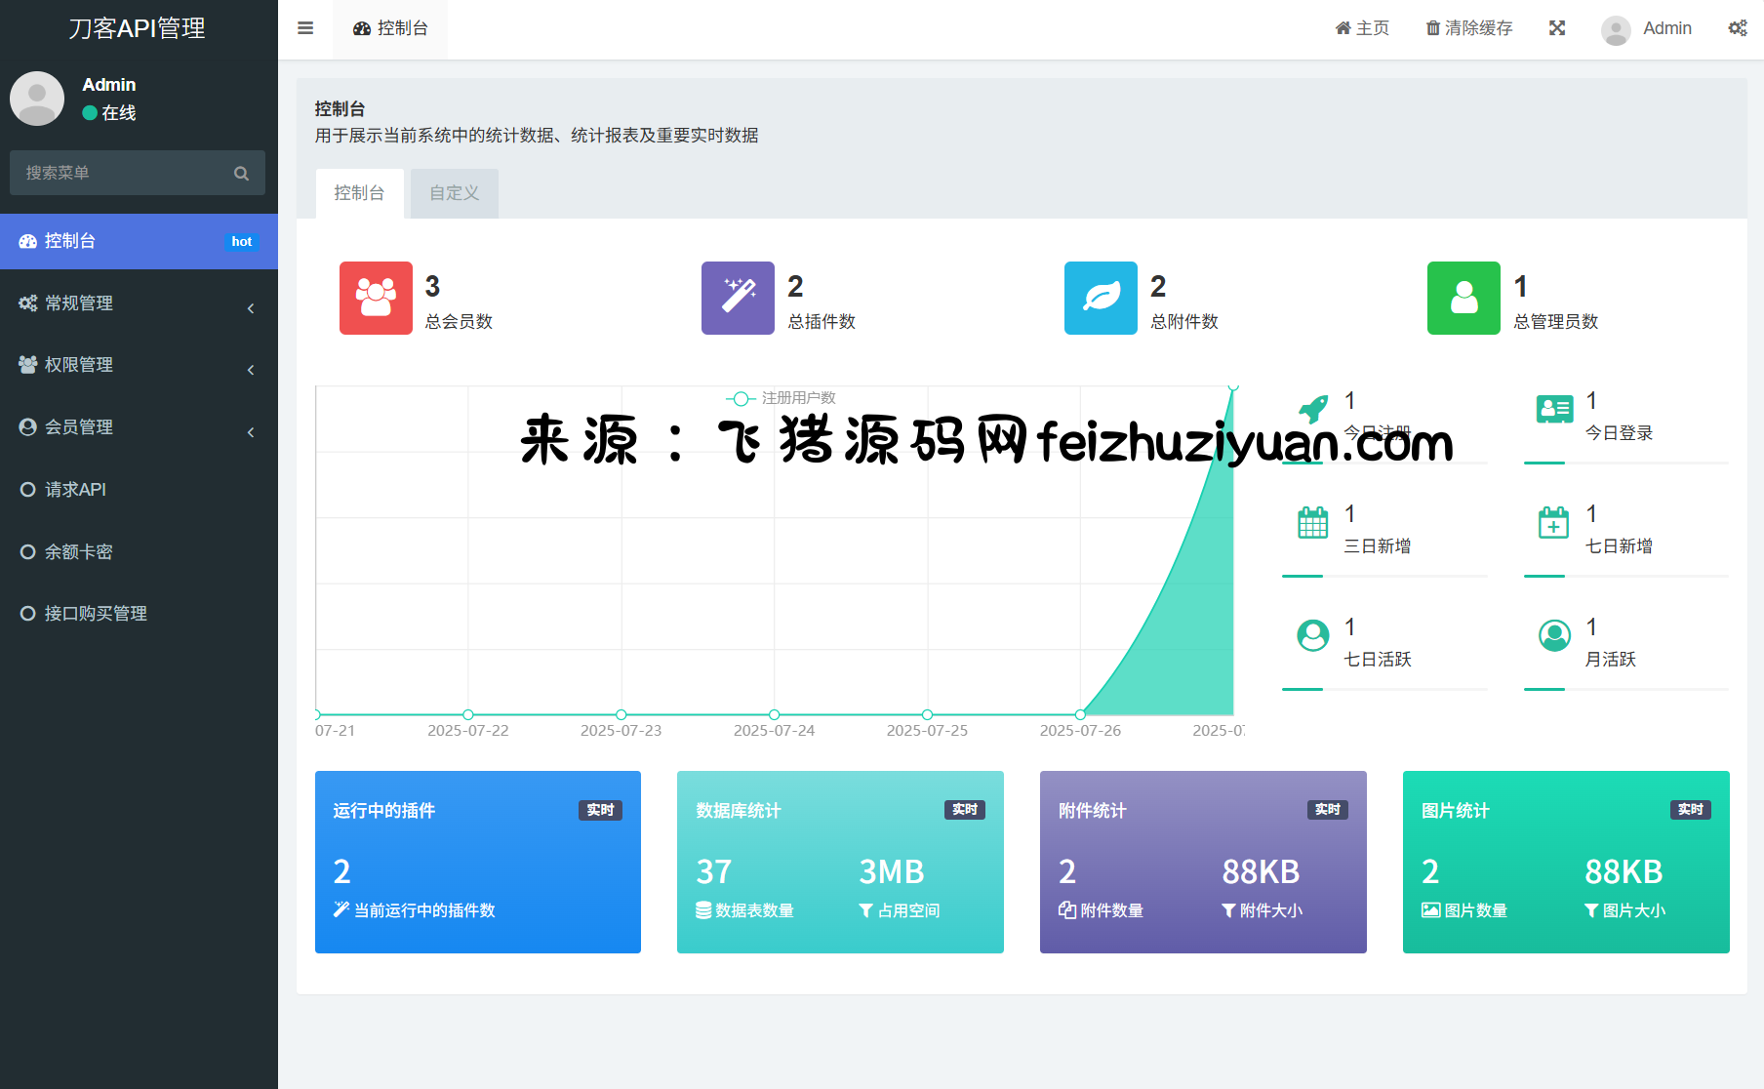
Task: Switch to the 自定义 tab
Action: pos(454,193)
